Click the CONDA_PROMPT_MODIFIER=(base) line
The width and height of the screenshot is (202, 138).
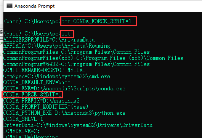click(x=46, y=107)
